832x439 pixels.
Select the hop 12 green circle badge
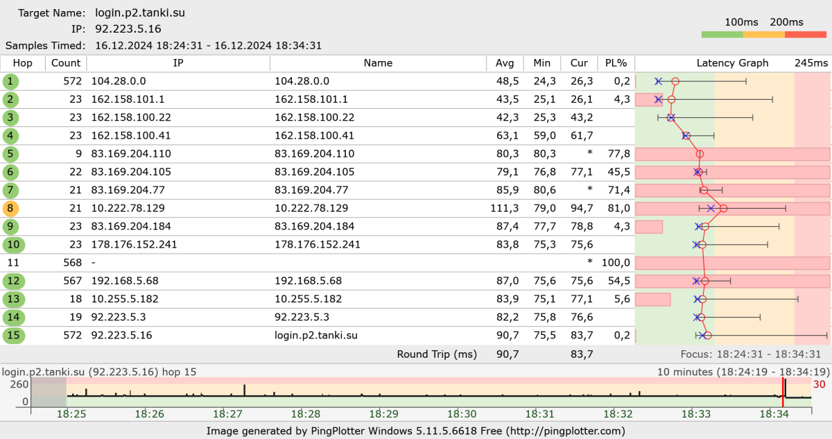(x=13, y=281)
